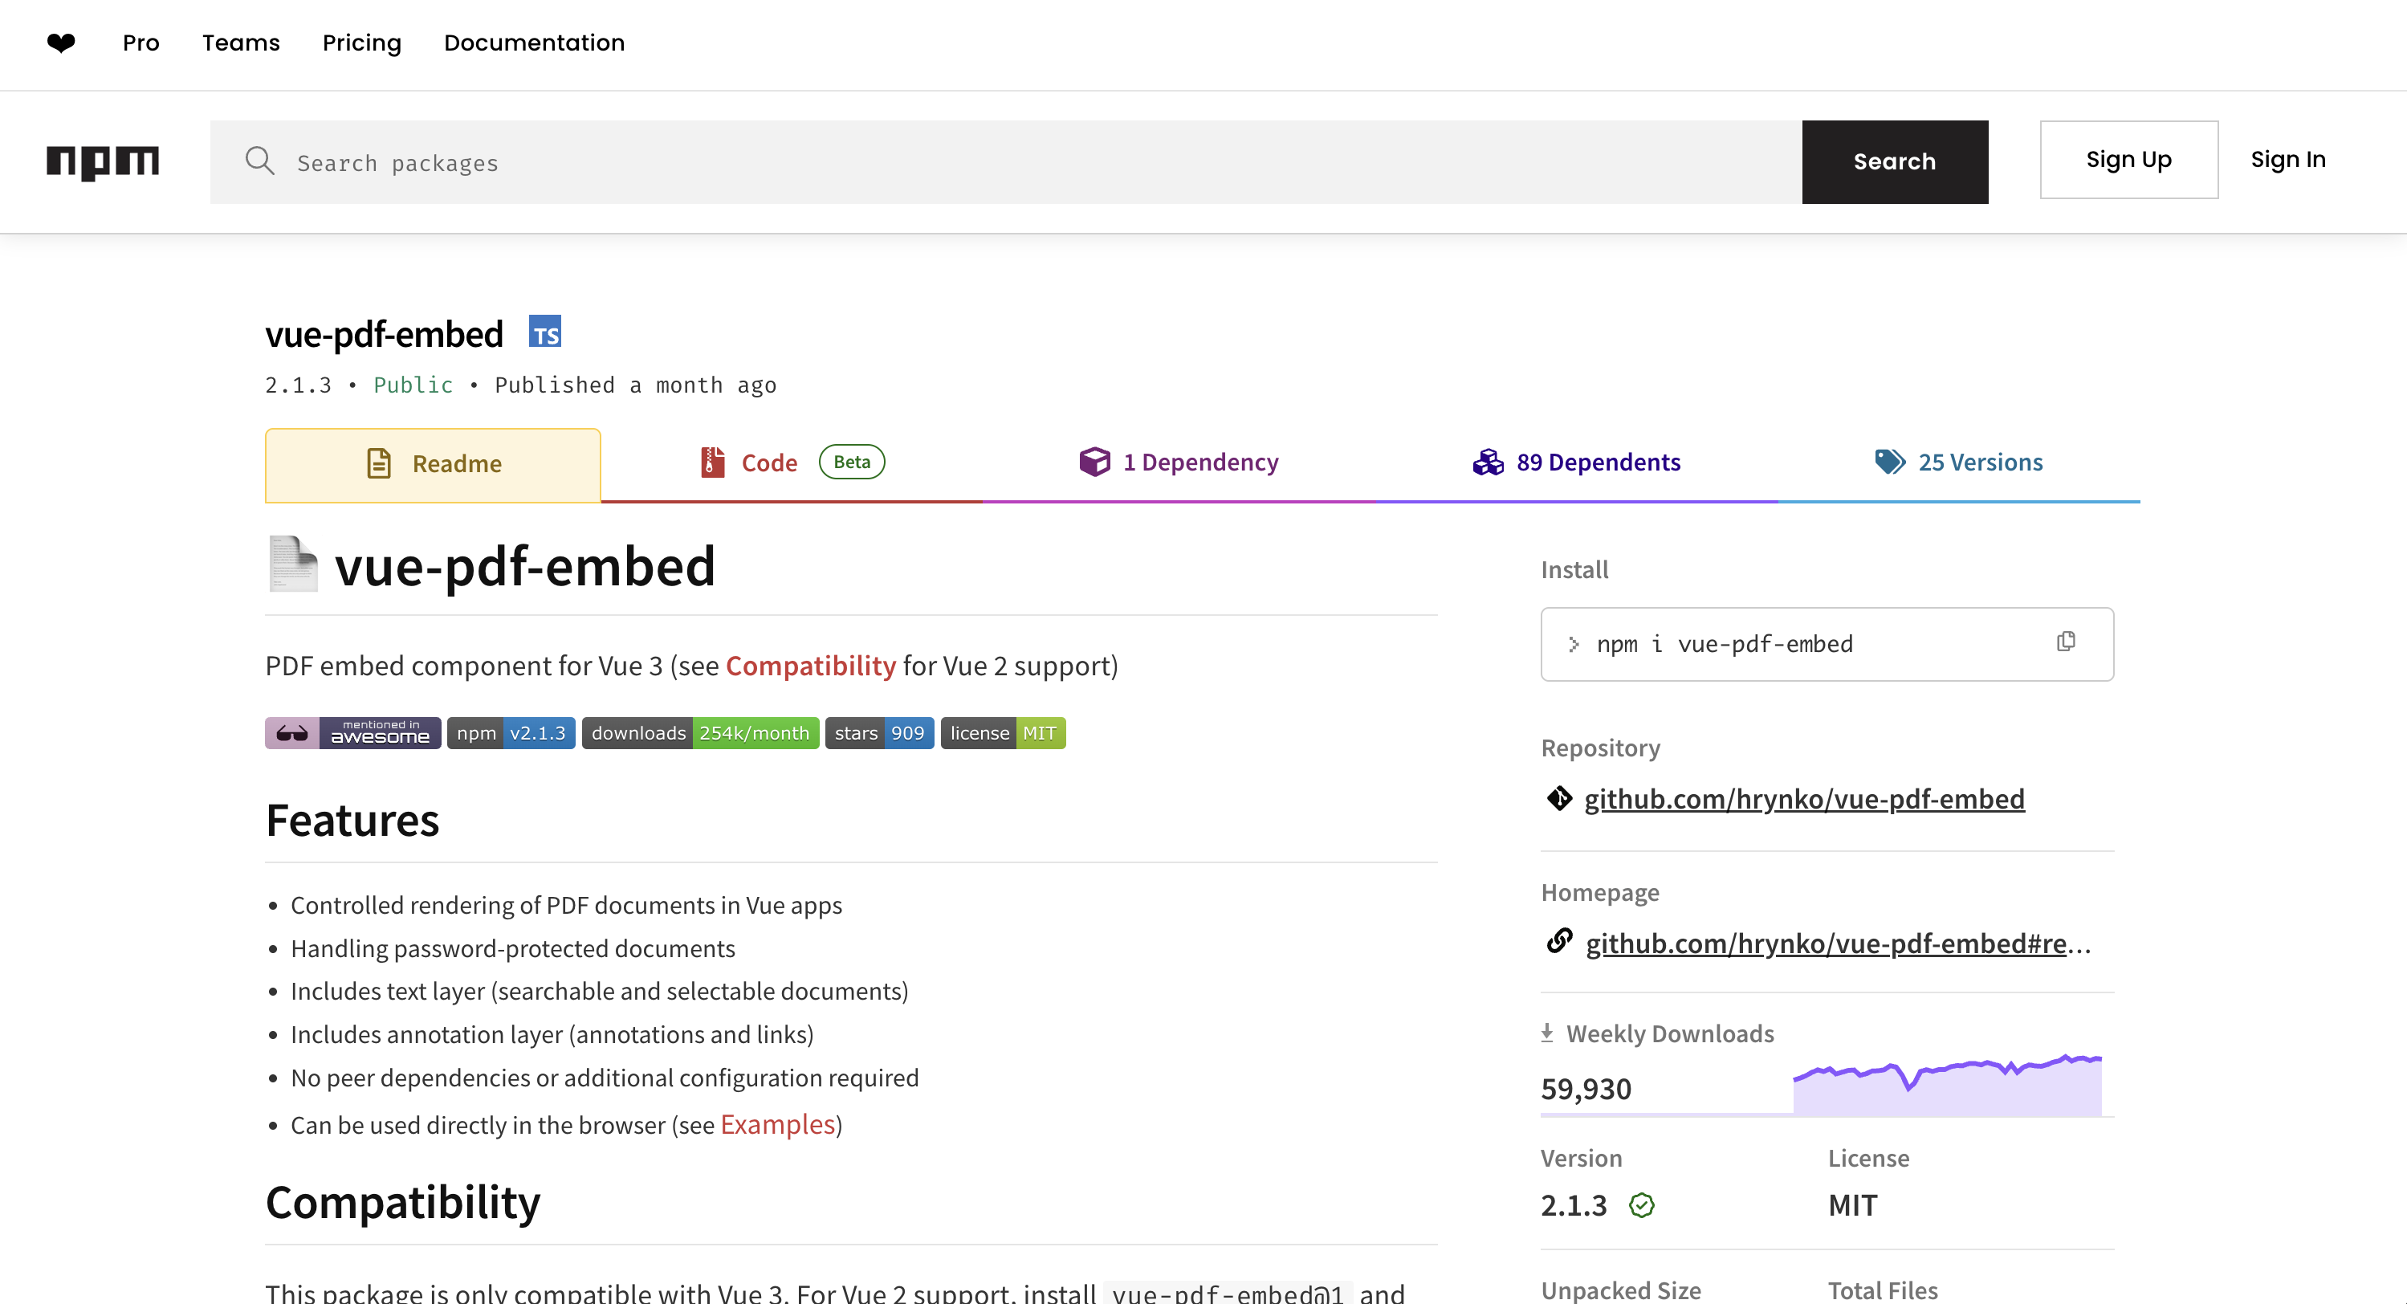Click the Code zip file icon
This screenshot has width=2407, height=1304.
coord(713,462)
